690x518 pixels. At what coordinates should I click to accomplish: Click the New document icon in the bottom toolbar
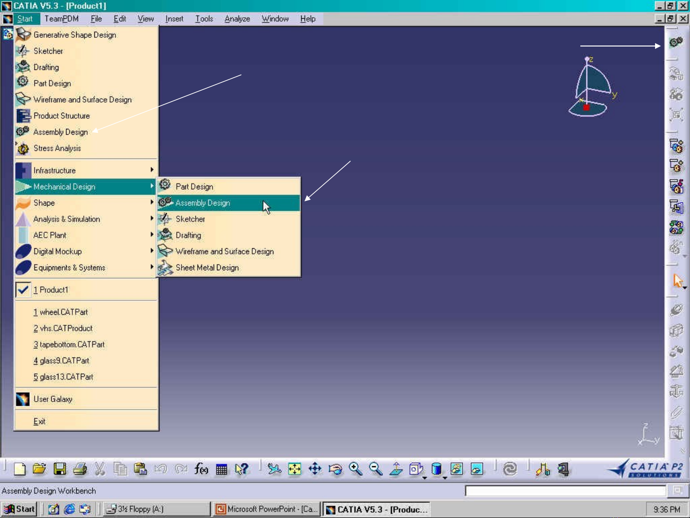click(20, 469)
